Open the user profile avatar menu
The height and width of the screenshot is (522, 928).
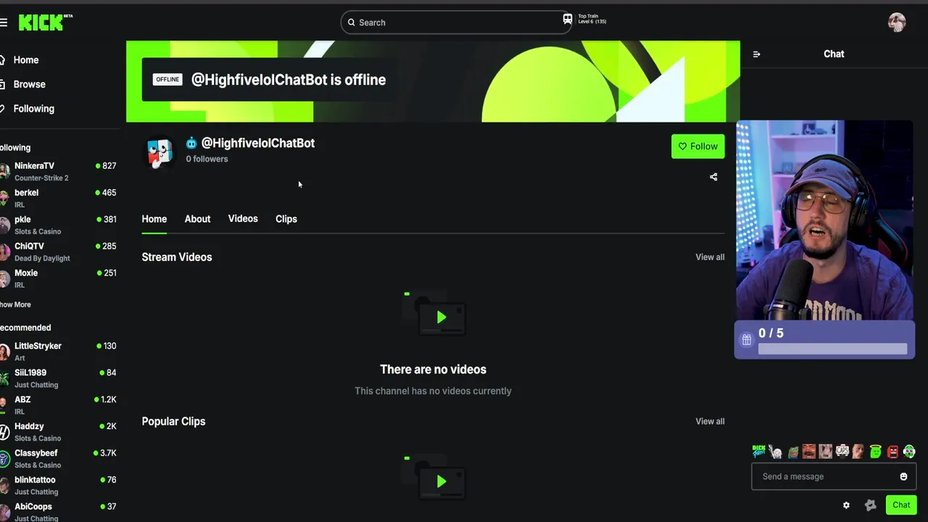[x=897, y=22]
